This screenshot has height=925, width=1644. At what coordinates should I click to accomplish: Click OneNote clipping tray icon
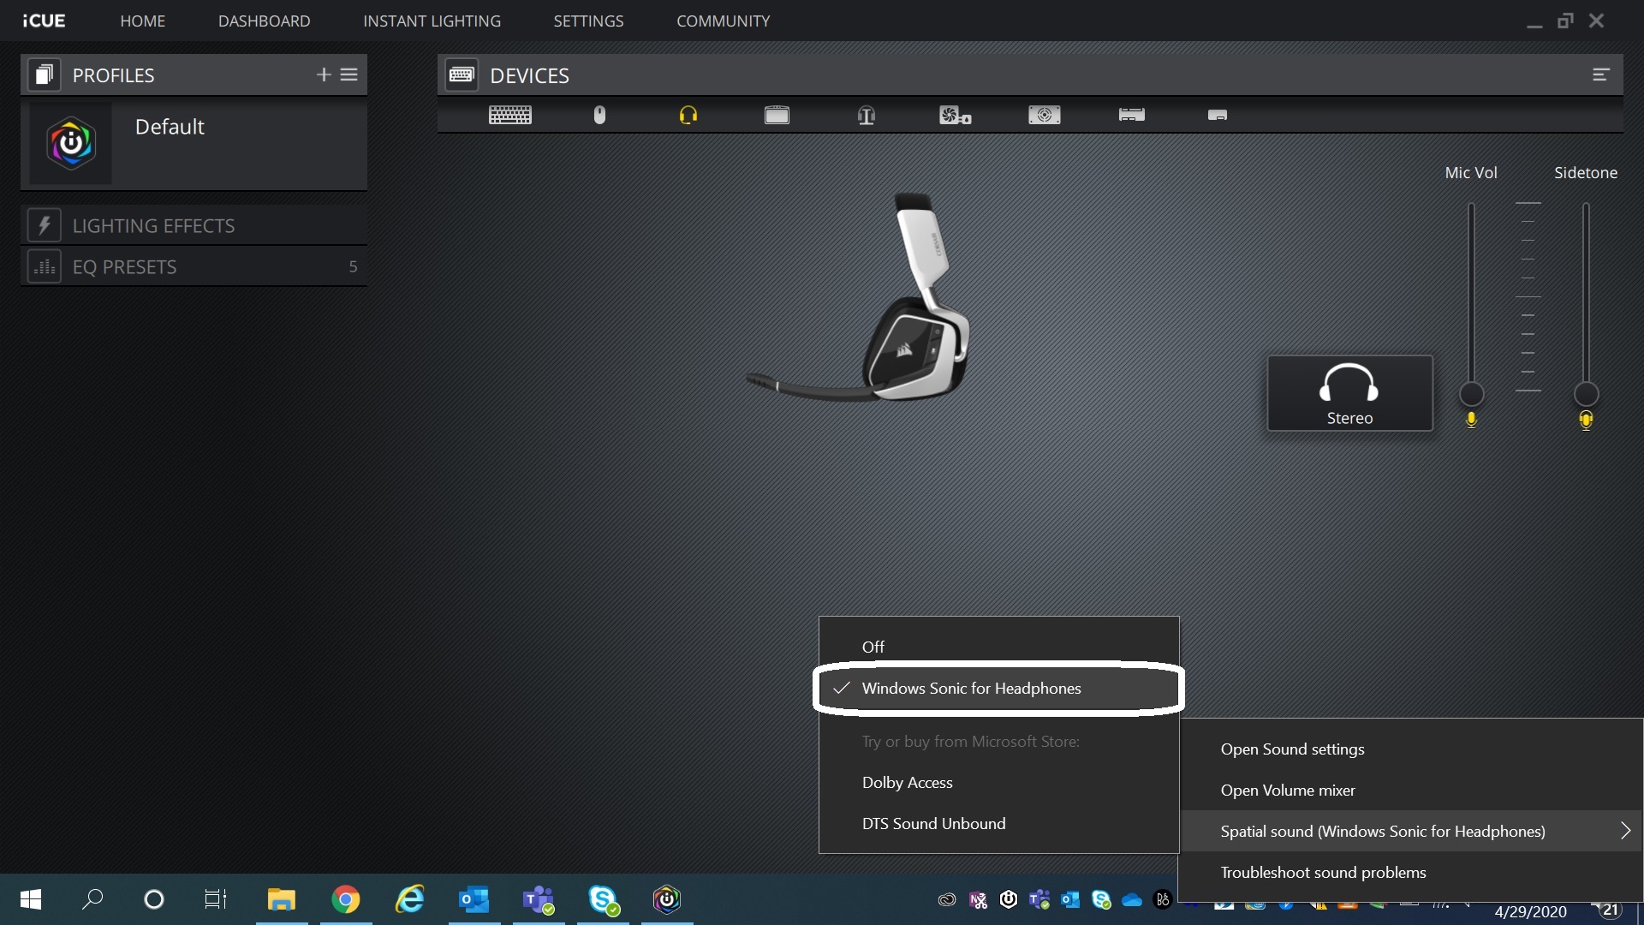(x=978, y=899)
